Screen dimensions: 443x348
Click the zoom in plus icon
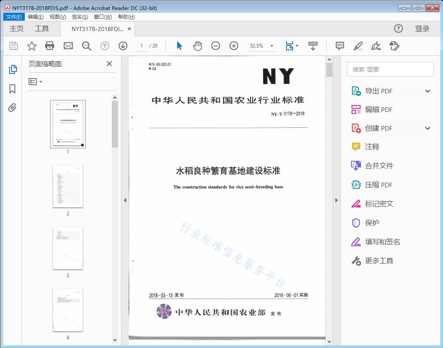234,46
